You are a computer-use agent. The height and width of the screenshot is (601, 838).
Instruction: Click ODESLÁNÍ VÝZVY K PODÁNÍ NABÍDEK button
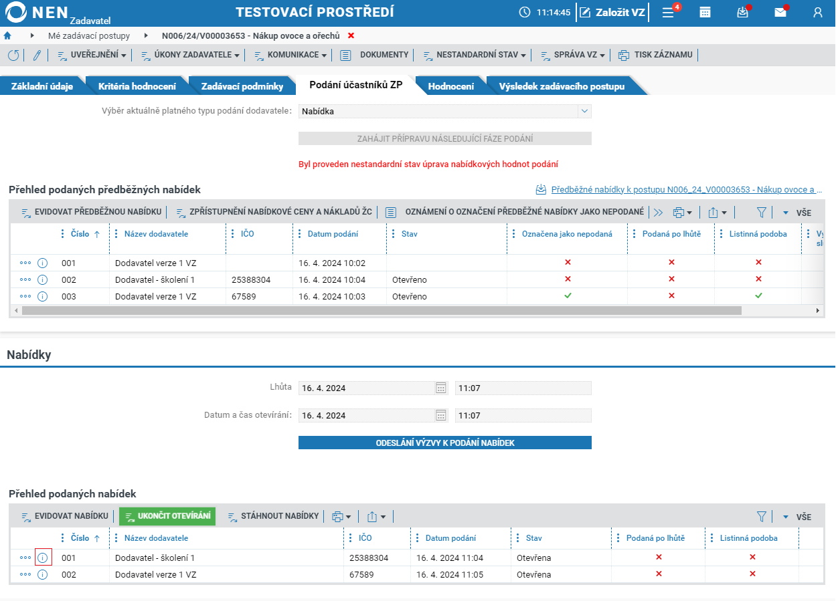(445, 443)
